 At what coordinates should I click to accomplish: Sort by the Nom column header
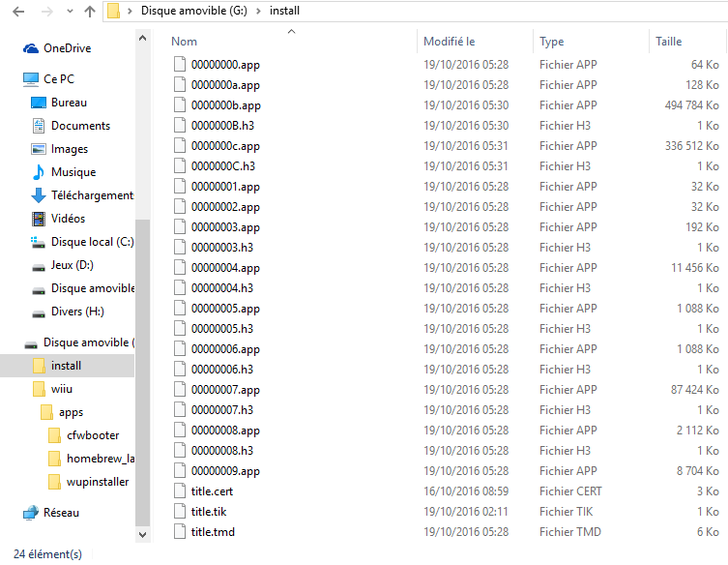184,42
